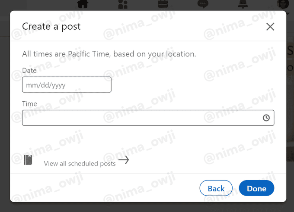Click the scheduled posts book icon
Viewport: 294px width, 212px height.
pos(28,160)
